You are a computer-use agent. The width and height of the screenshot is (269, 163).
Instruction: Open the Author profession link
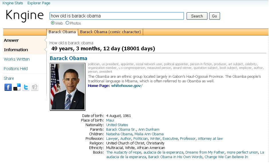[126, 139]
